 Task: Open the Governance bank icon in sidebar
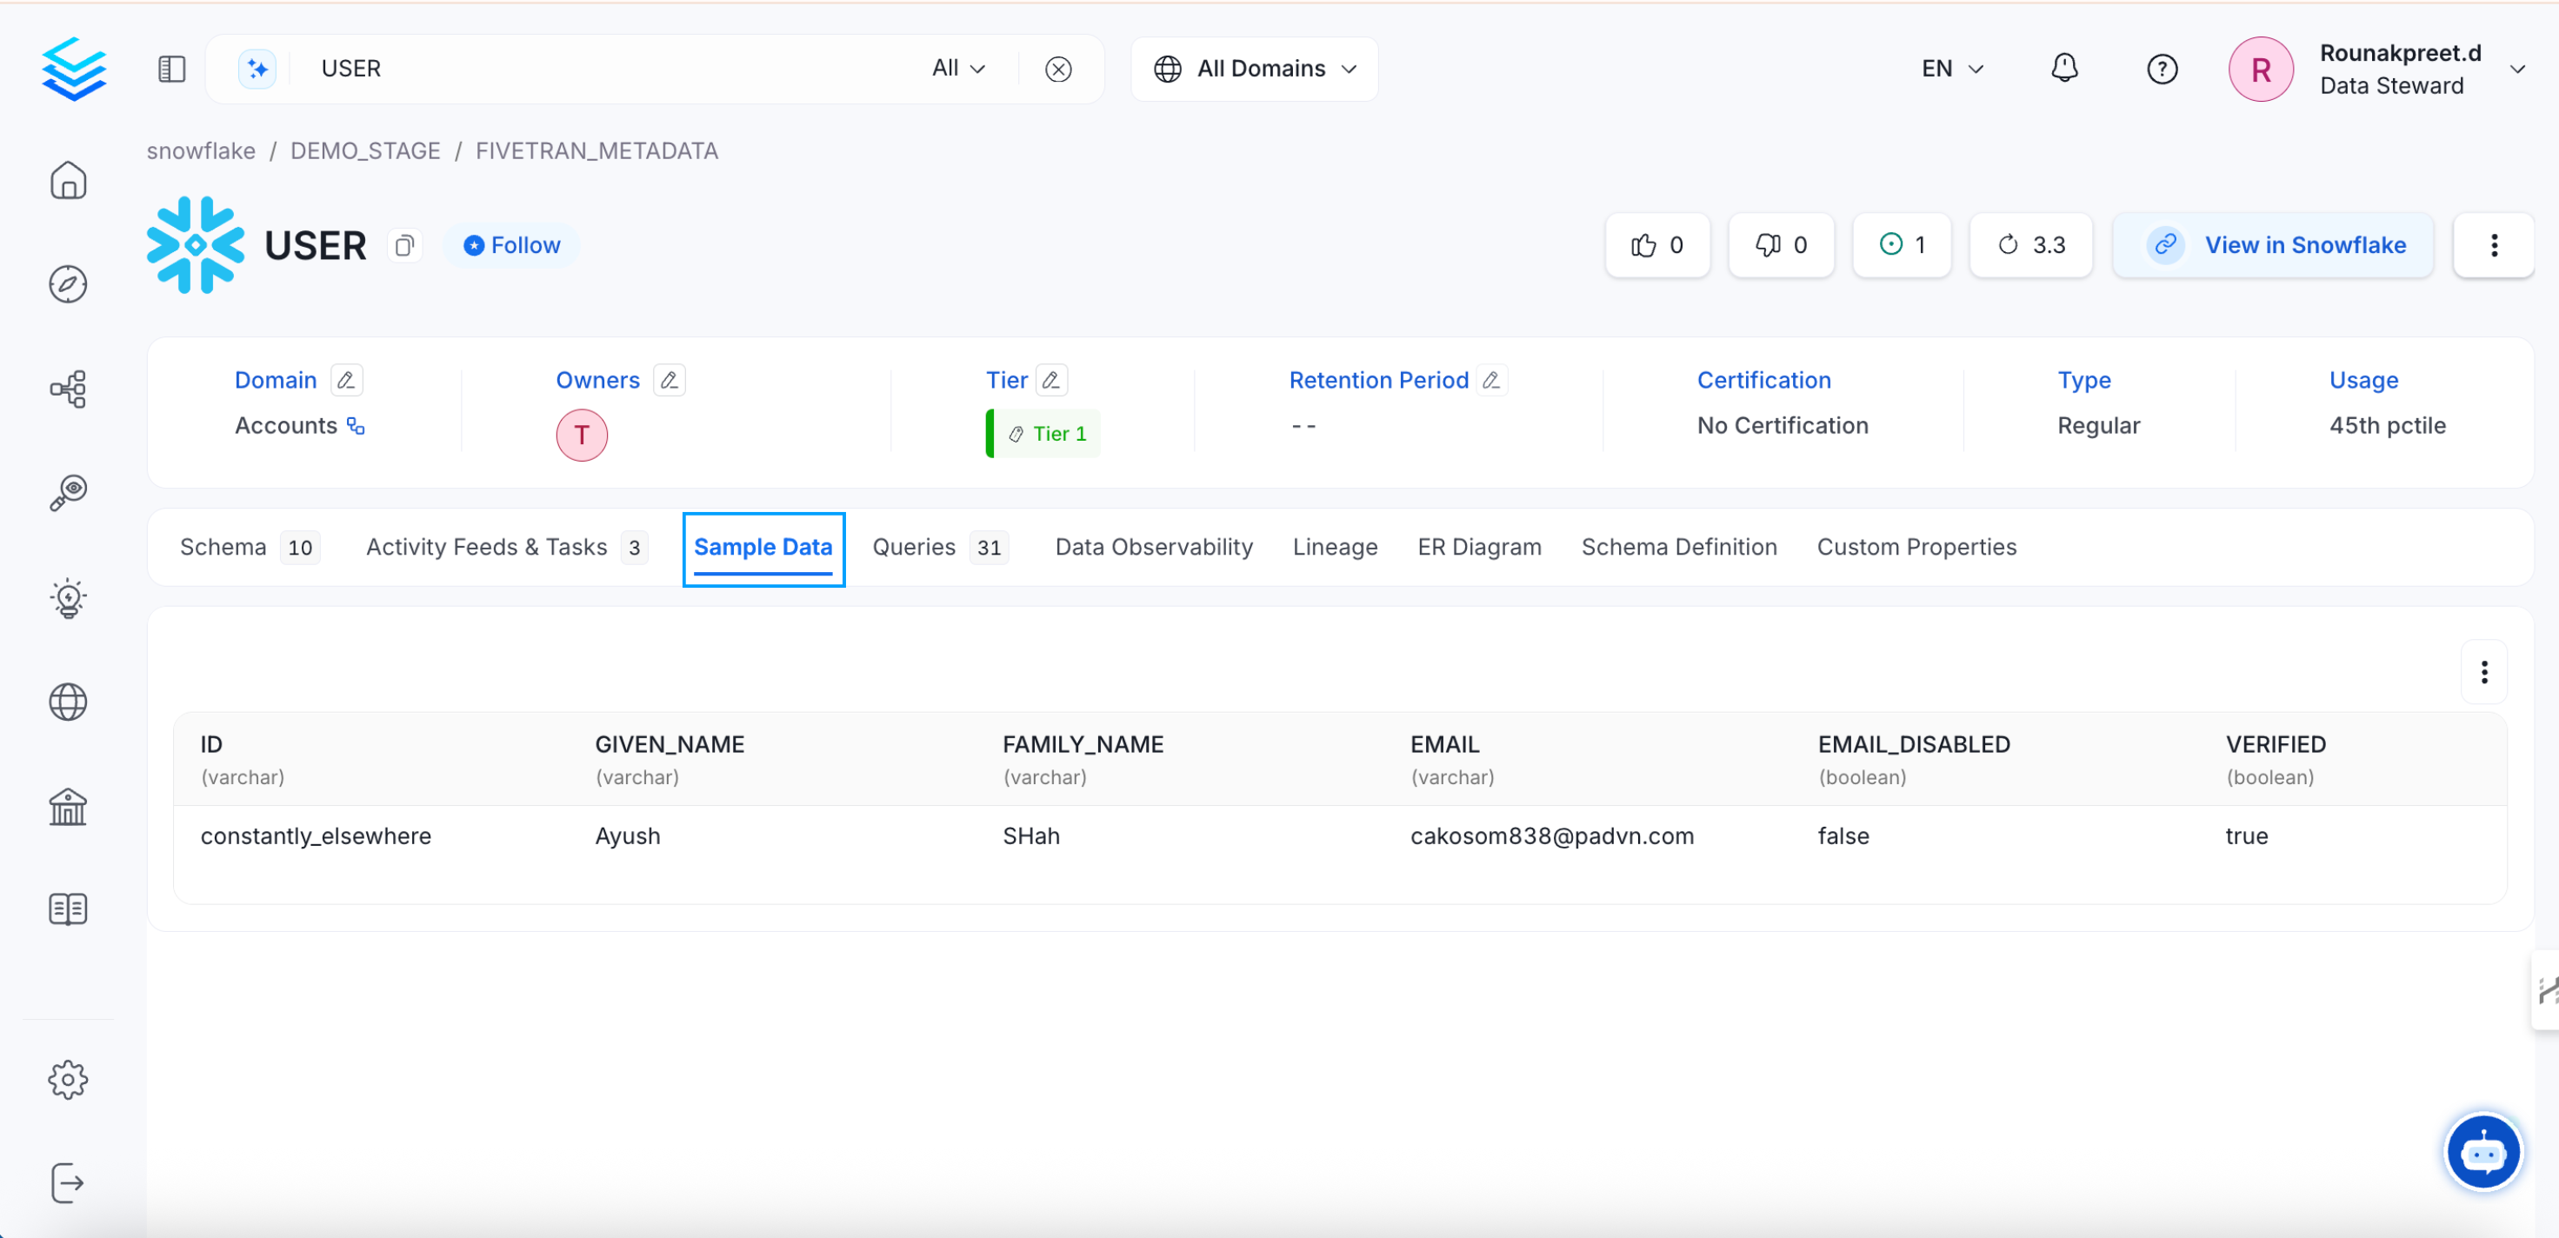(x=68, y=807)
